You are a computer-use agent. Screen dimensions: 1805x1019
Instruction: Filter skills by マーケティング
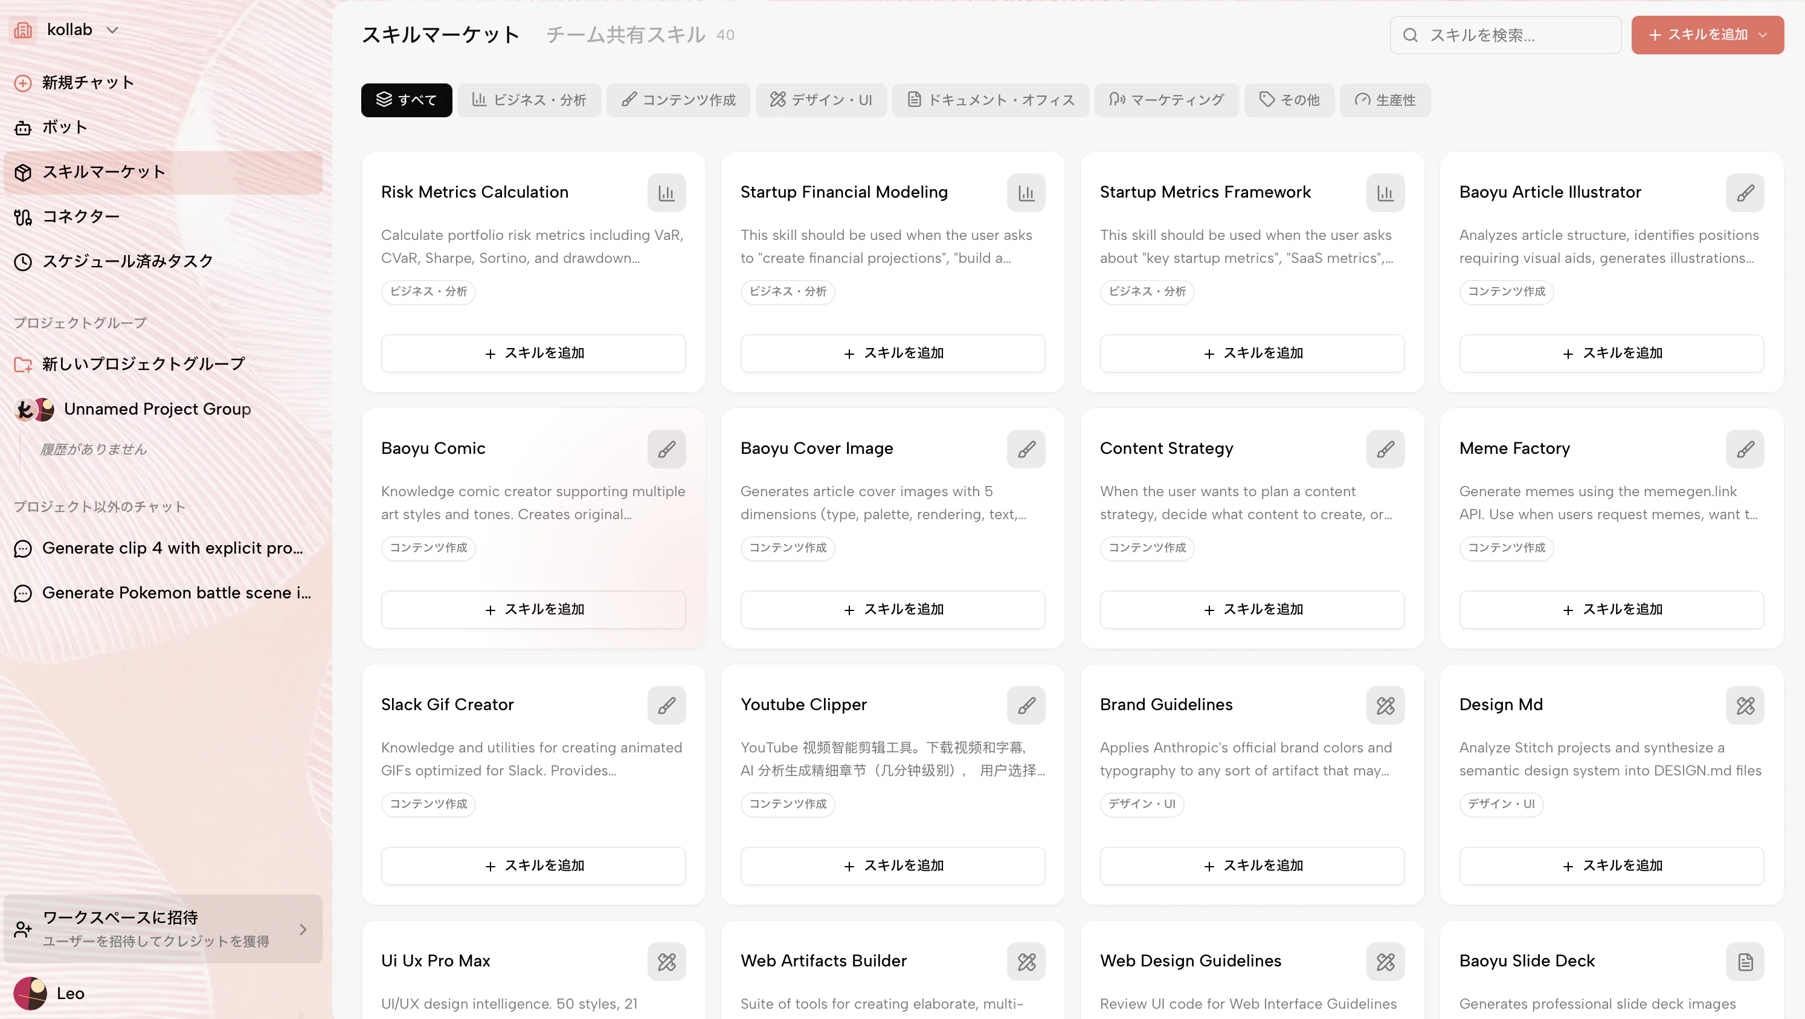coord(1166,100)
